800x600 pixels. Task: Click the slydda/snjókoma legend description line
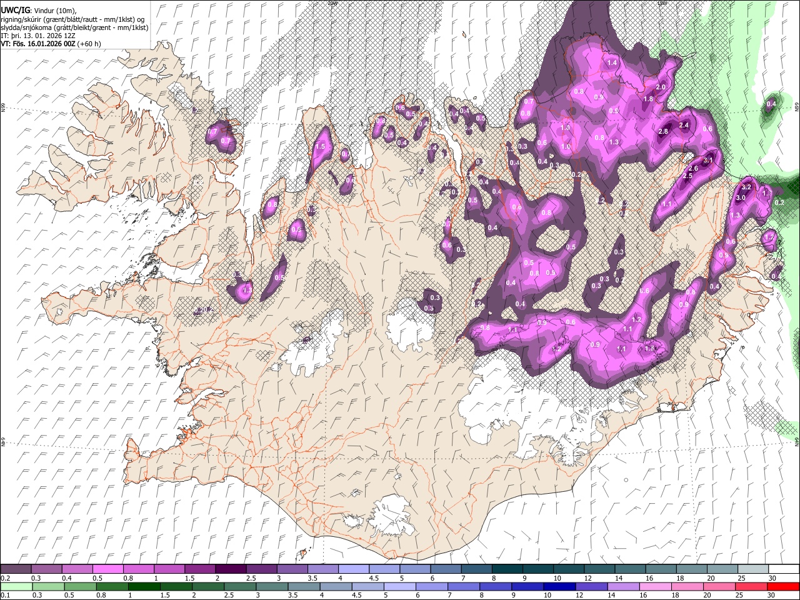click(74, 27)
